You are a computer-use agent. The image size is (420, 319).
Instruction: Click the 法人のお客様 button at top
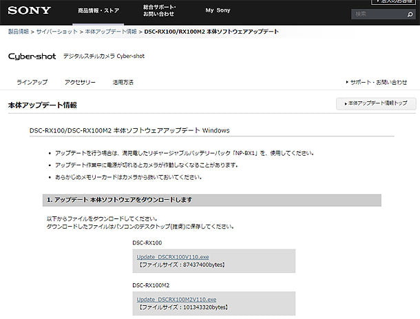(x=393, y=1)
